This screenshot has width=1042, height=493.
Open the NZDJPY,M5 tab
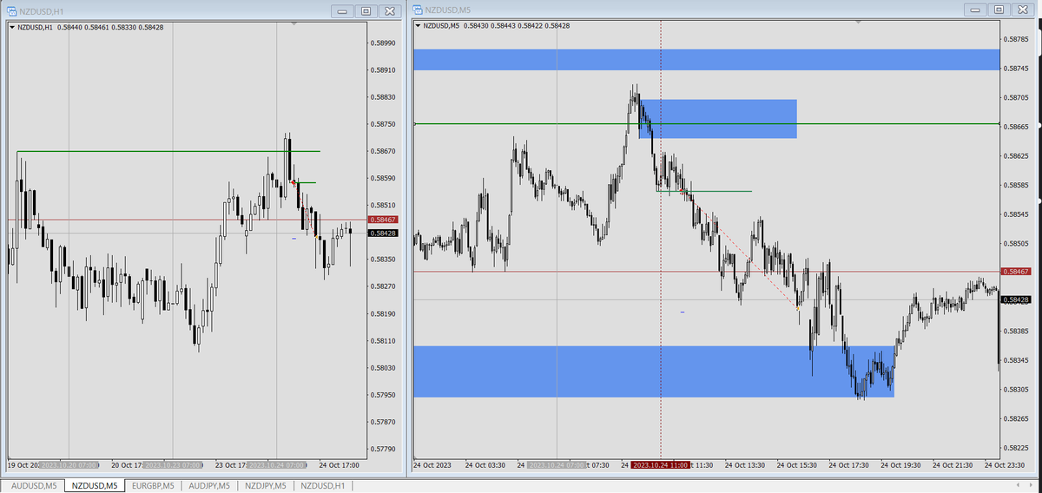265,485
